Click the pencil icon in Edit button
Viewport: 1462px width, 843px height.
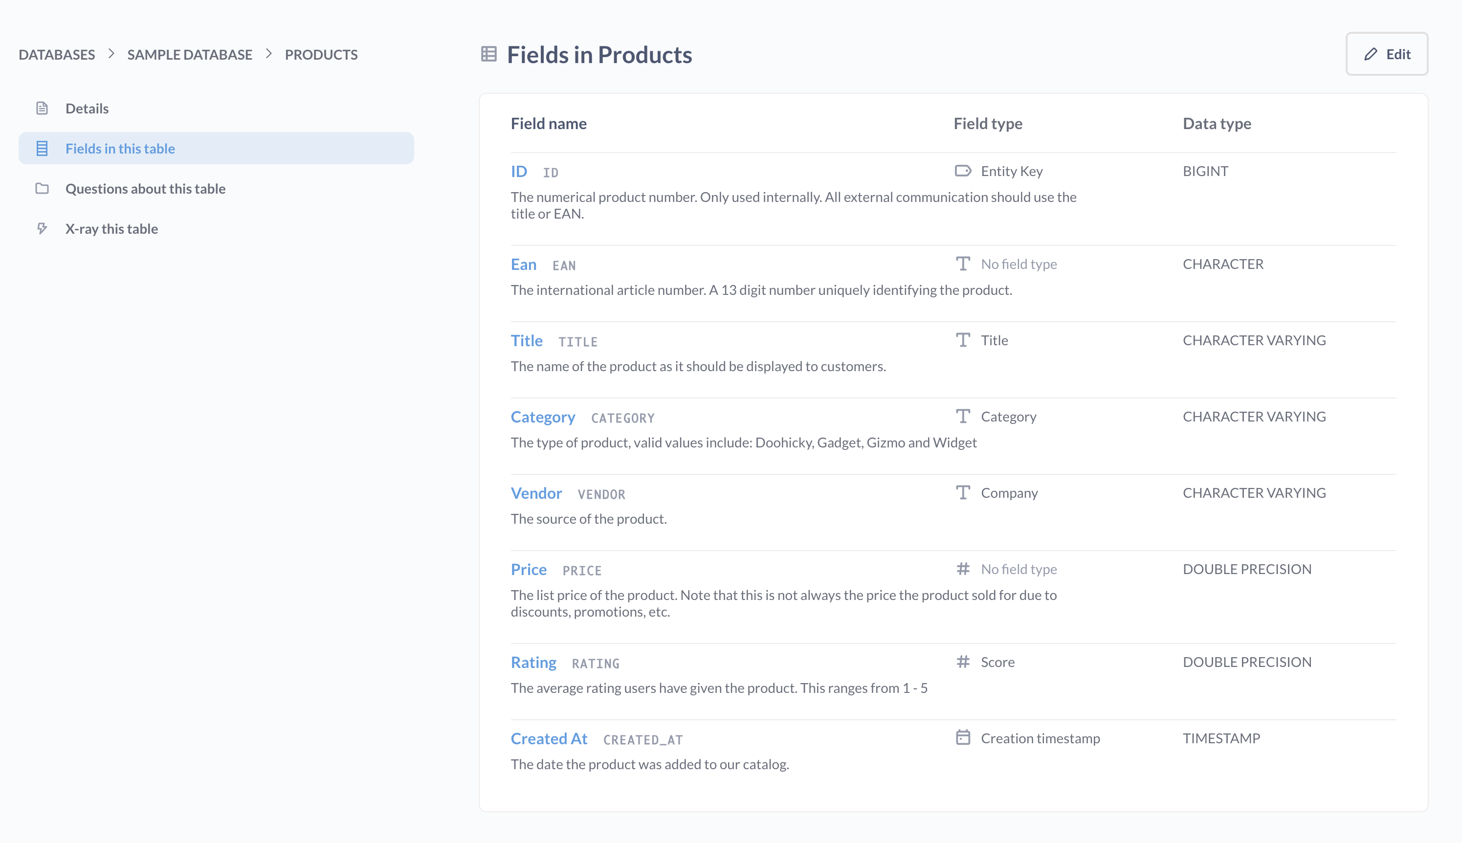[1370, 54]
